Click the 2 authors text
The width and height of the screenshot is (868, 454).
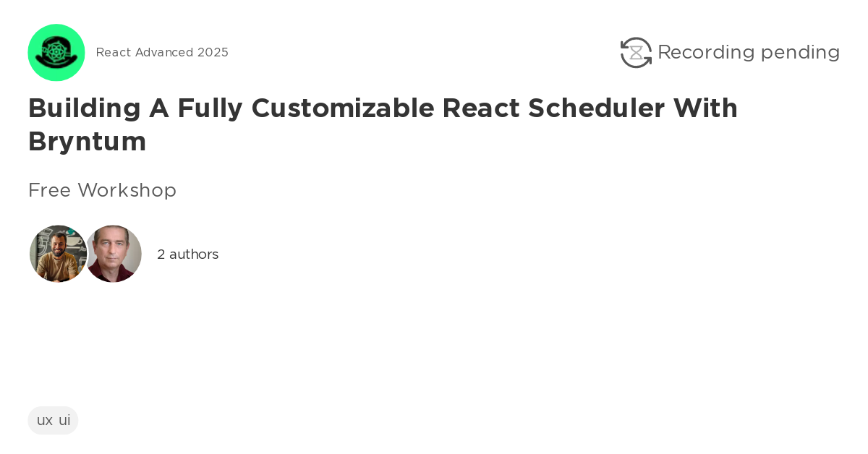click(x=187, y=254)
